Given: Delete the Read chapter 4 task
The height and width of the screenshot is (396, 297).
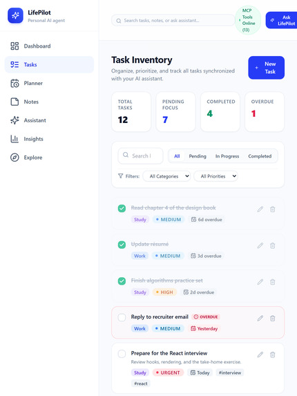Looking at the screenshot, I should click(x=273, y=209).
